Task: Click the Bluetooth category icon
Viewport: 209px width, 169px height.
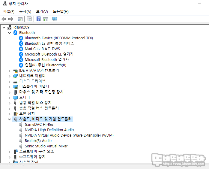Action: [15, 33]
